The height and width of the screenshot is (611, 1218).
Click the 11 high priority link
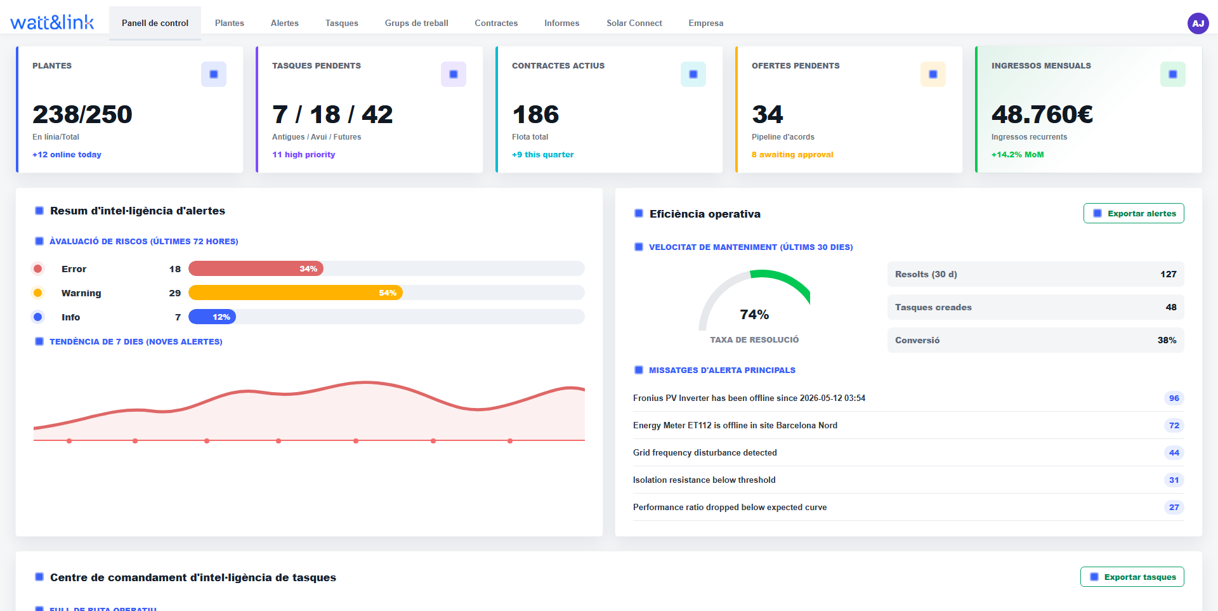303,155
